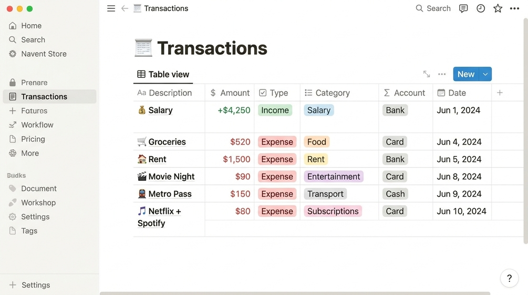Open the Groceries transaction row
The image size is (528, 295).
pos(167,142)
